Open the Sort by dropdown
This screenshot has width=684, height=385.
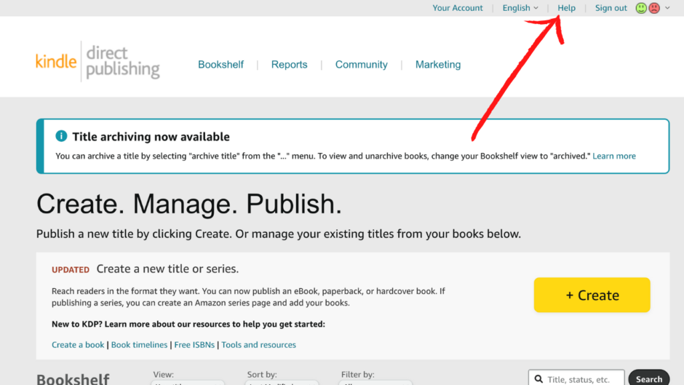tap(282, 382)
